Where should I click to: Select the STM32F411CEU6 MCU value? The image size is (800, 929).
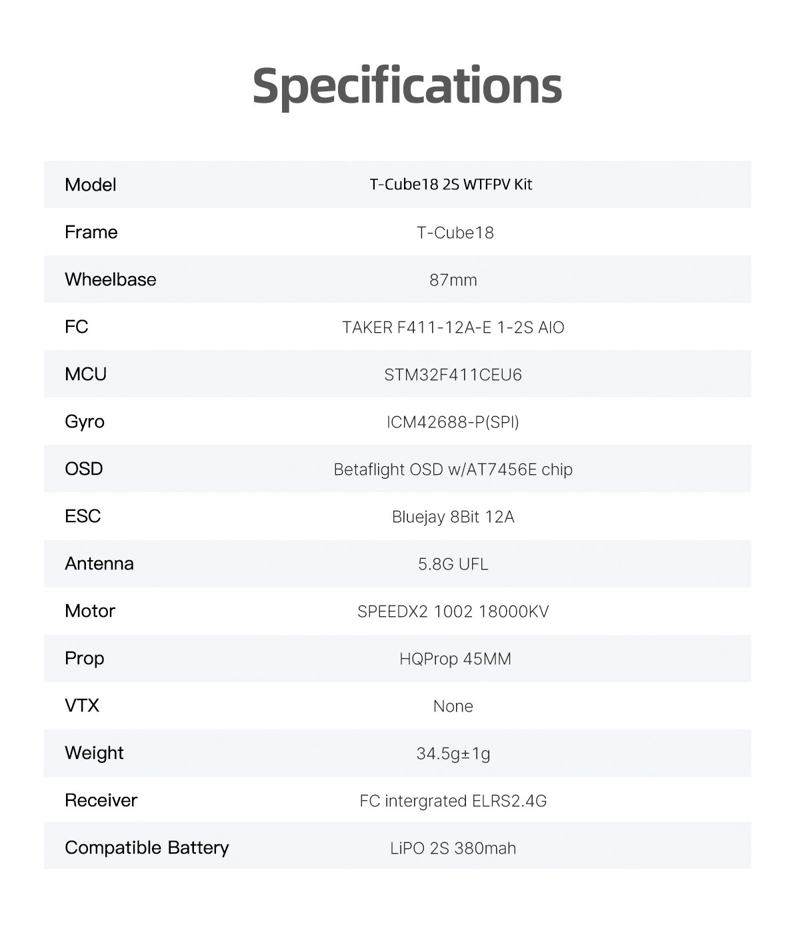pos(453,375)
